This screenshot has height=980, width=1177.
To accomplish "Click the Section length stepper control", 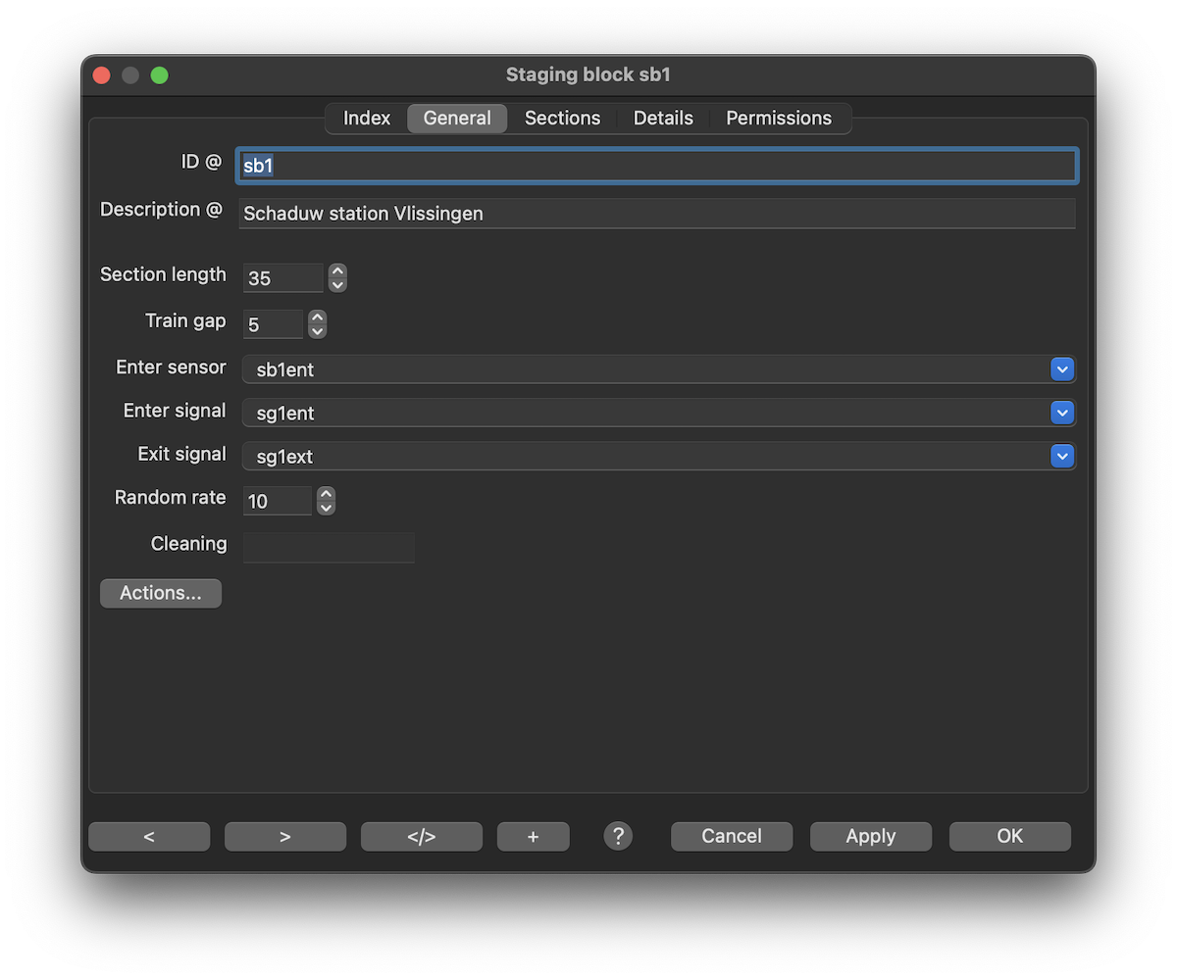I will 337,278.
